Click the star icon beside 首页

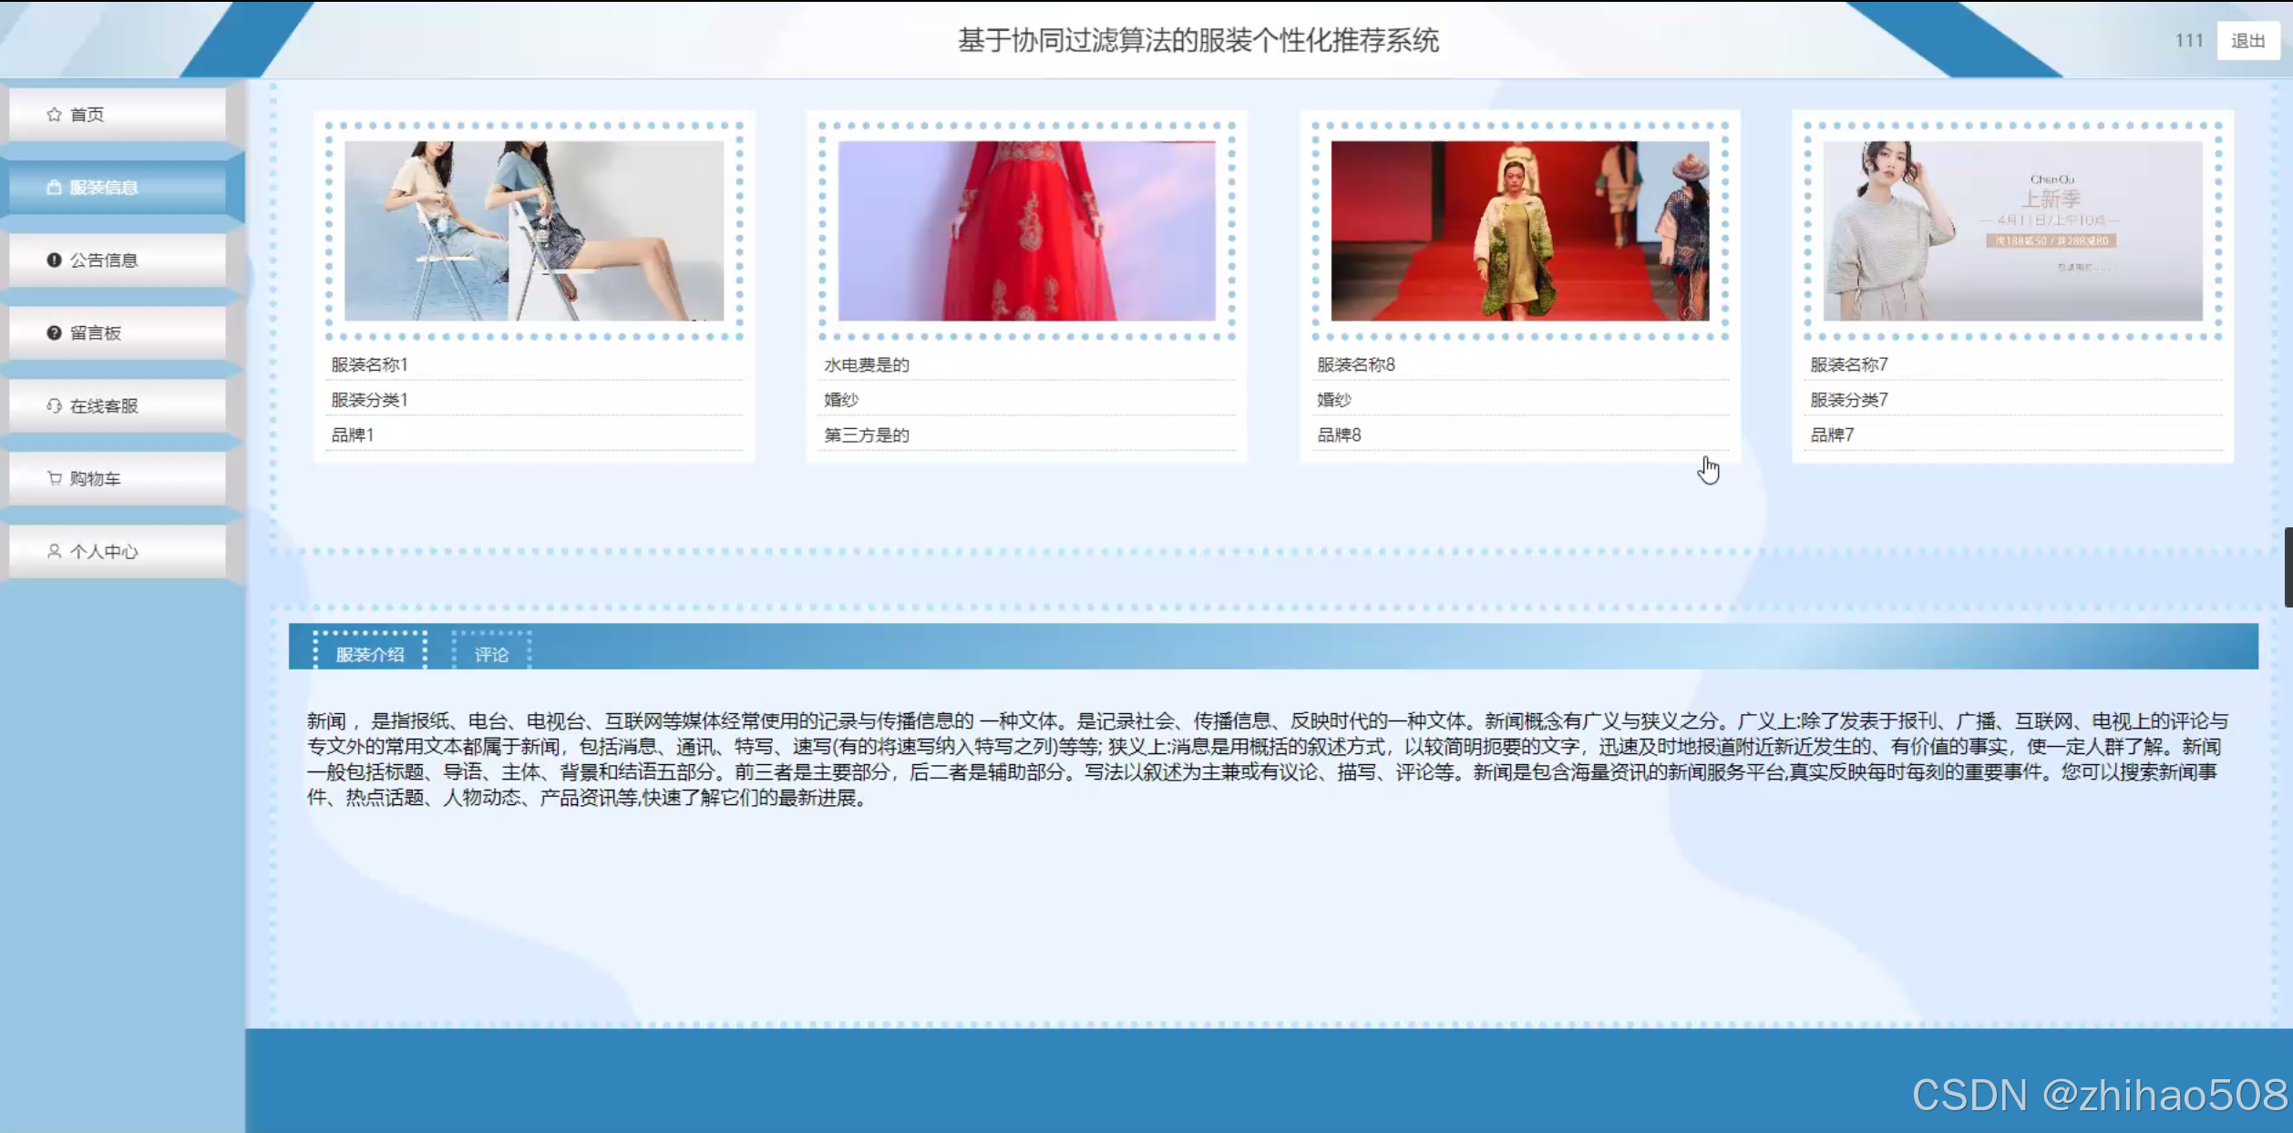click(54, 114)
